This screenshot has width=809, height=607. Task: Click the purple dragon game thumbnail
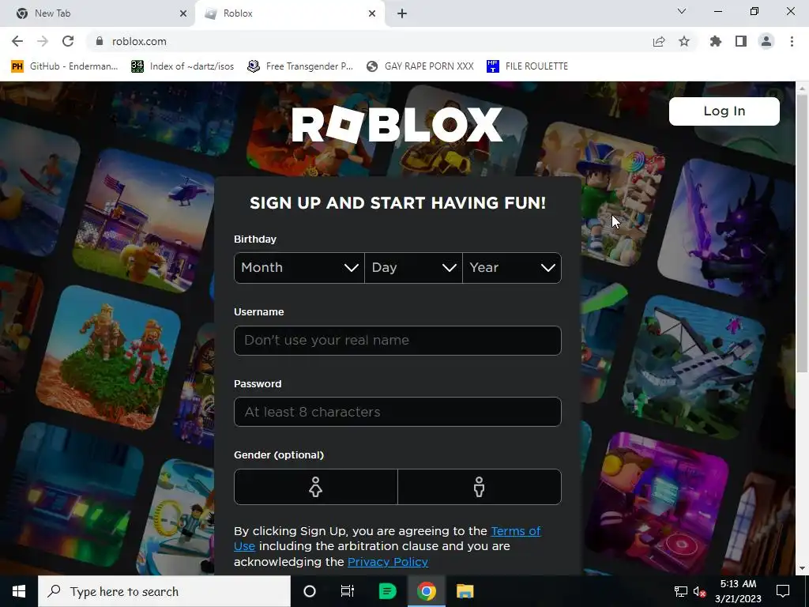726,227
